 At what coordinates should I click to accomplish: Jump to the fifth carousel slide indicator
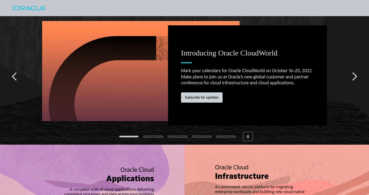click(226, 137)
